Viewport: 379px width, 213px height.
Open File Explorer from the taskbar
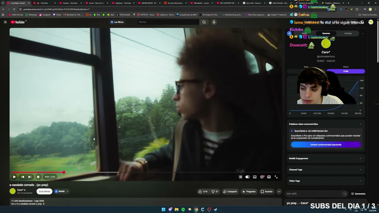pyautogui.click(x=176, y=210)
